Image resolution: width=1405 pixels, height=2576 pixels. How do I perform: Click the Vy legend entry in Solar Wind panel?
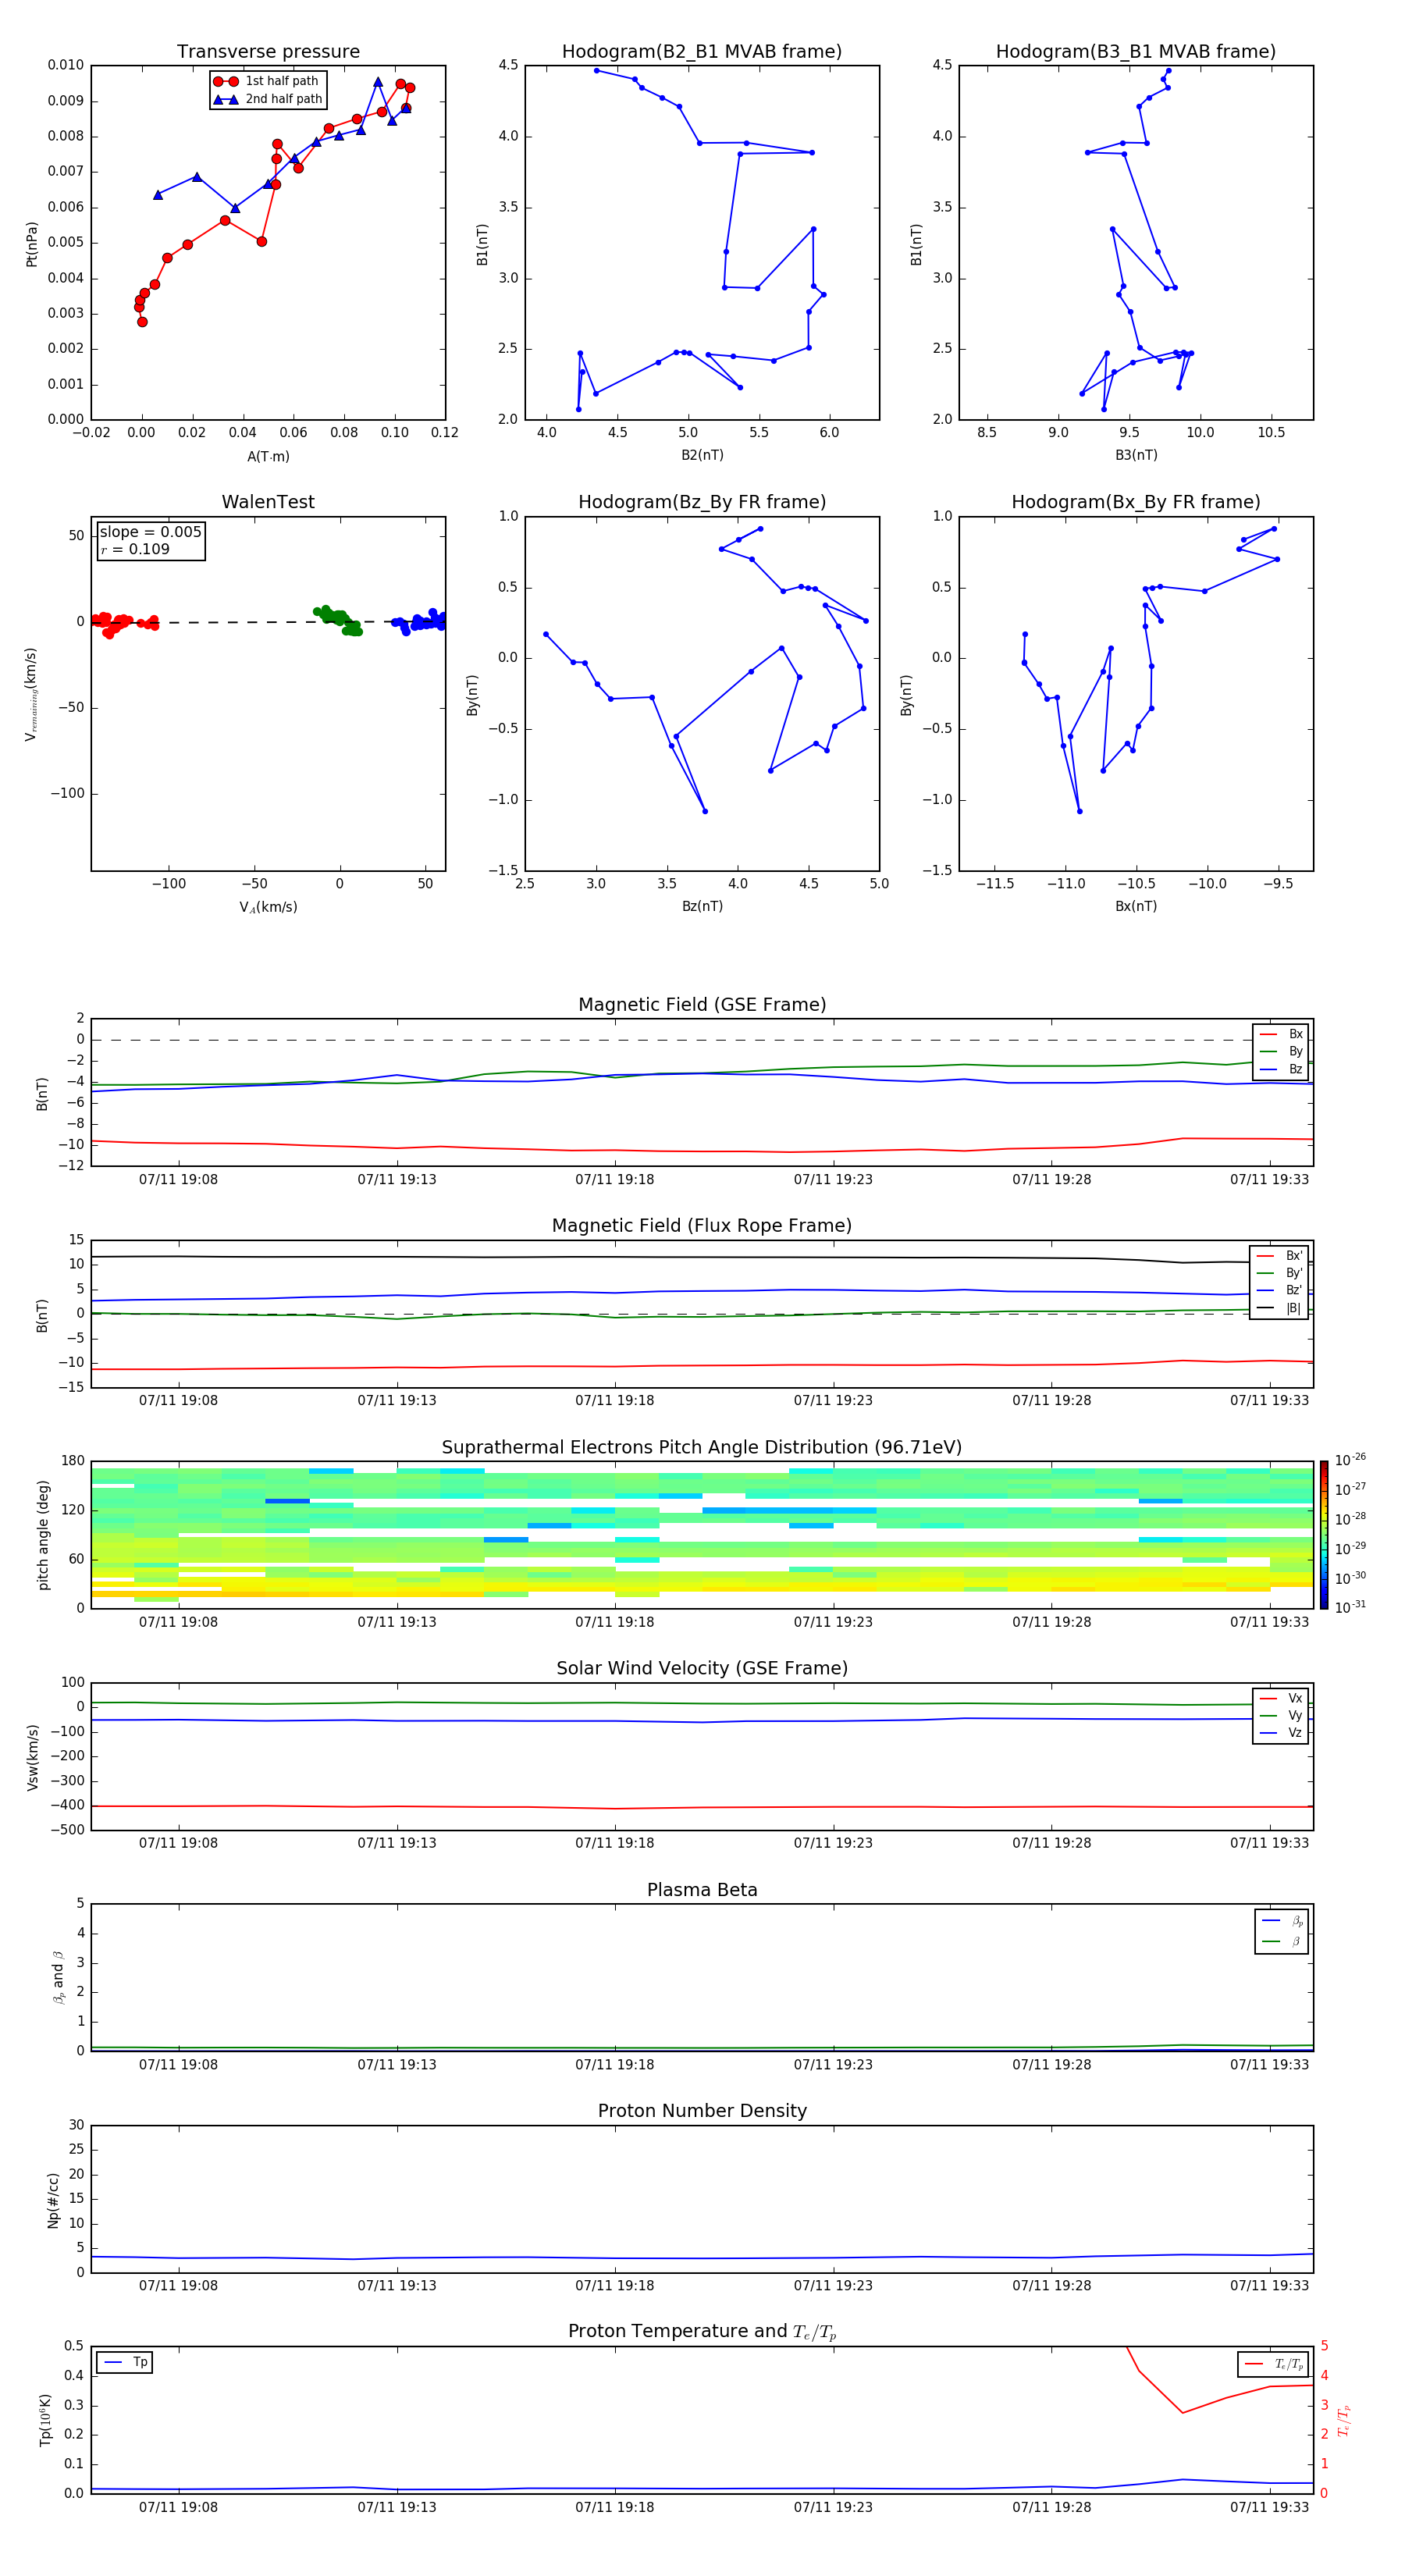tap(1281, 1715)
